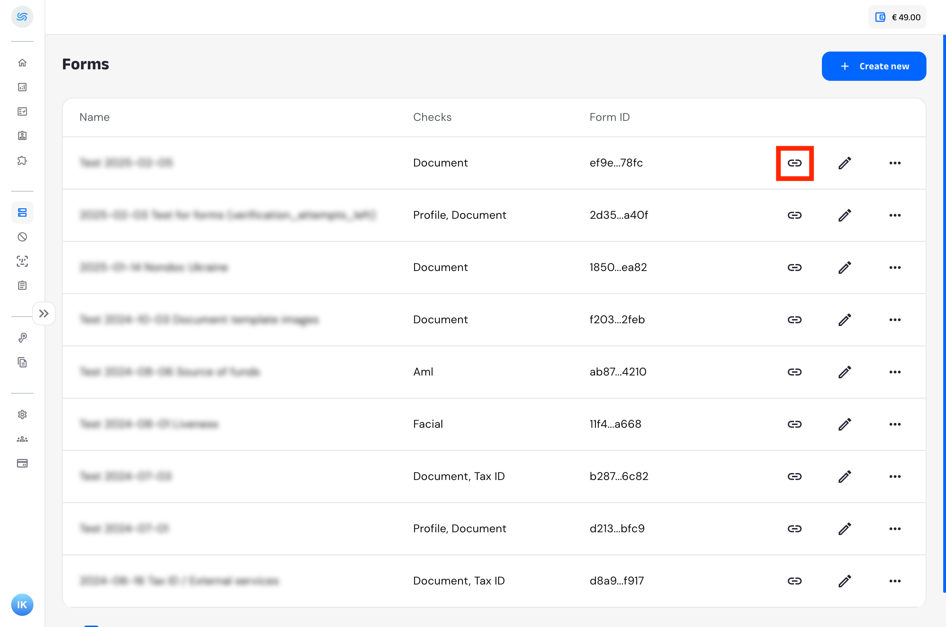Open more options for form ef9e...78fc
Image resolution: width=946 pixels, height=627 pixels.
pos(895,163)
